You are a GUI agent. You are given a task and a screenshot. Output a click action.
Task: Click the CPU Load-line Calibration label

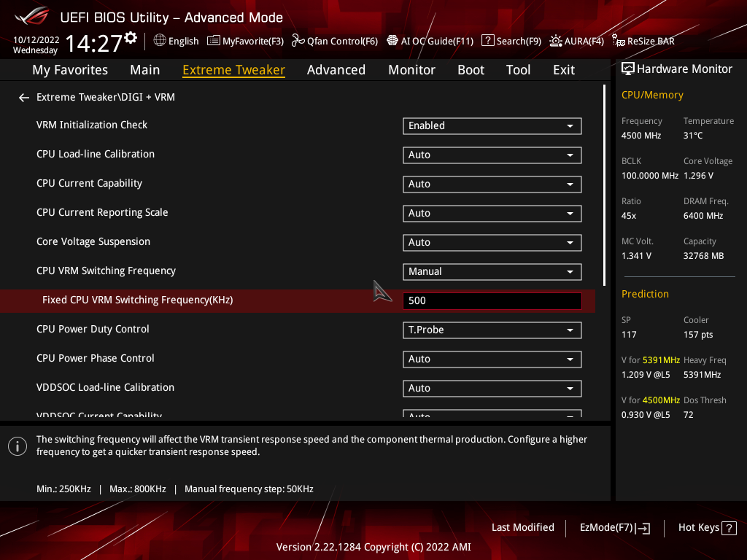(96, 155)
